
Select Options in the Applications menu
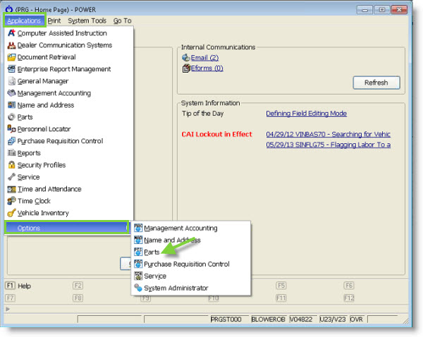point(66,228)
